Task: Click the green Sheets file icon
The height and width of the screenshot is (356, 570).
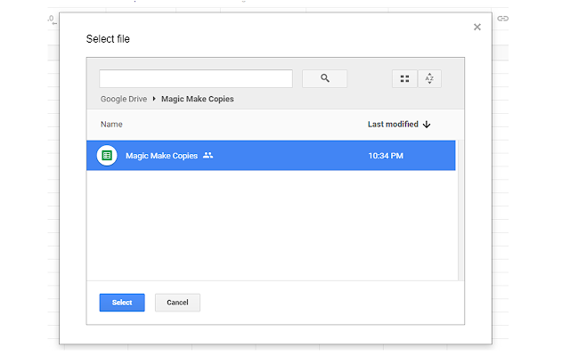Action: pos(107,156)
